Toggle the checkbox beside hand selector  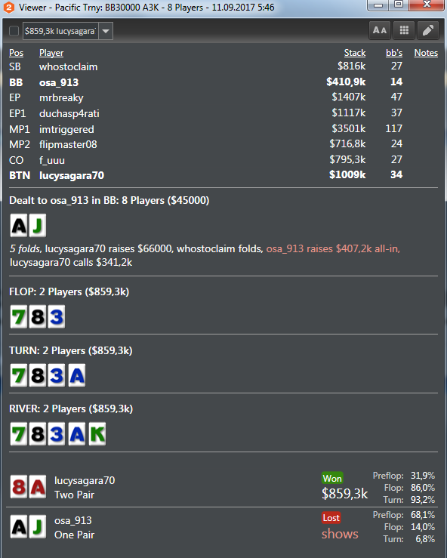[14, 31]
